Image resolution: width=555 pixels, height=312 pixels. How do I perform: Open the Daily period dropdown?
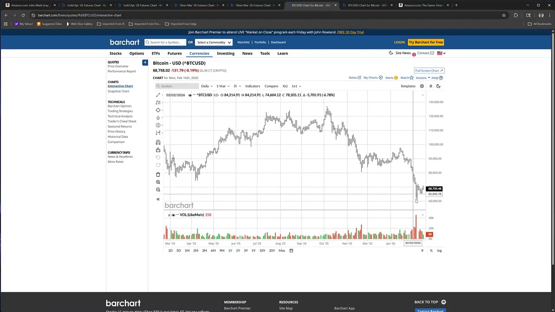tap(207, 86)
